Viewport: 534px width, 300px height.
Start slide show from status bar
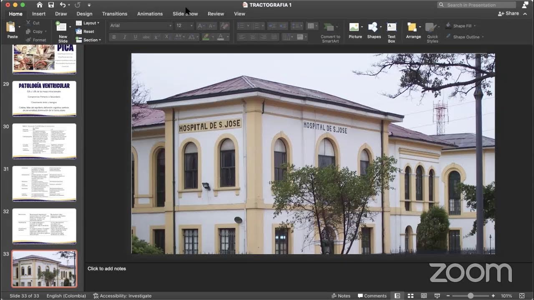(x=437, y=296)
